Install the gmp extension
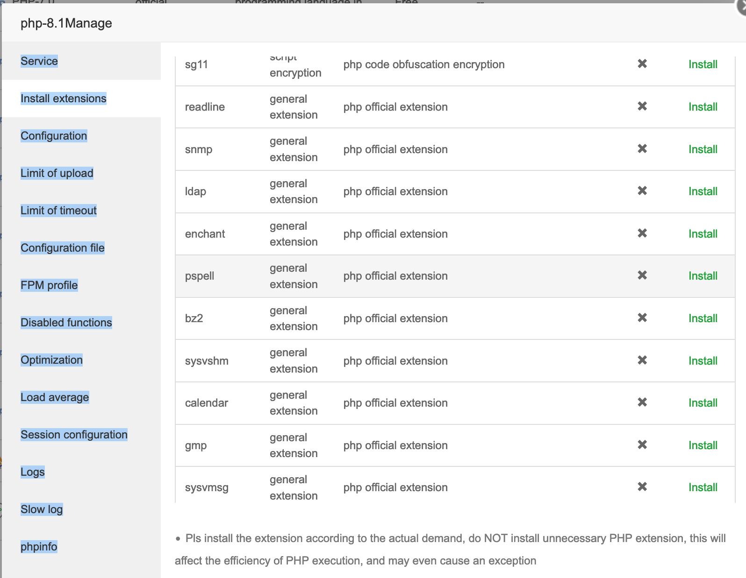 point(703,445)
